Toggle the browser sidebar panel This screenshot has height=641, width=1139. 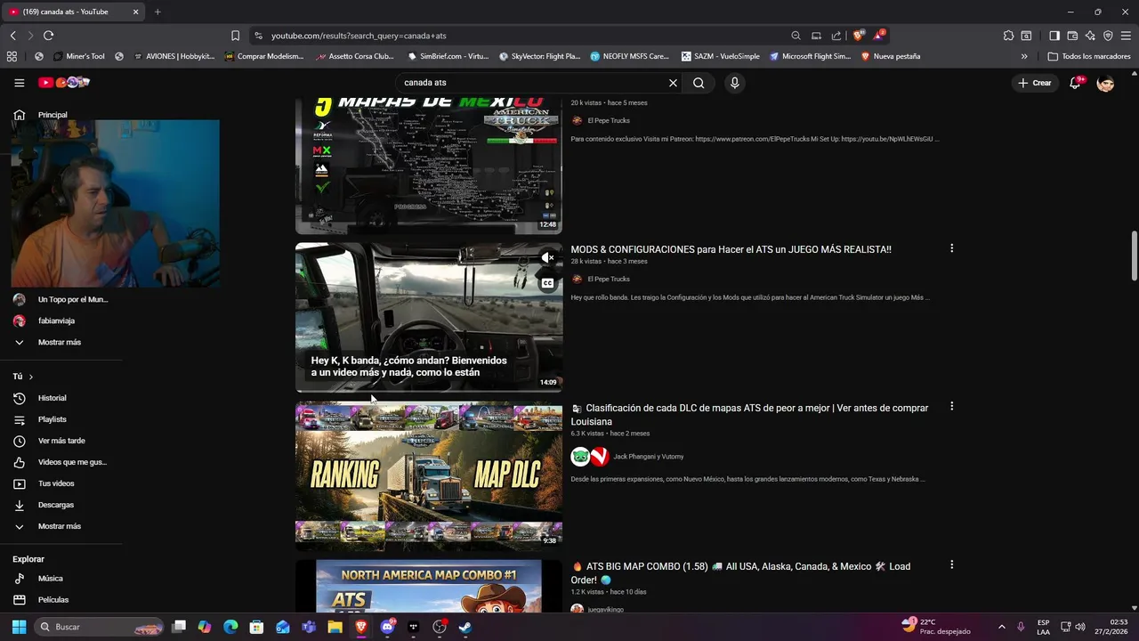[1054, 36]
